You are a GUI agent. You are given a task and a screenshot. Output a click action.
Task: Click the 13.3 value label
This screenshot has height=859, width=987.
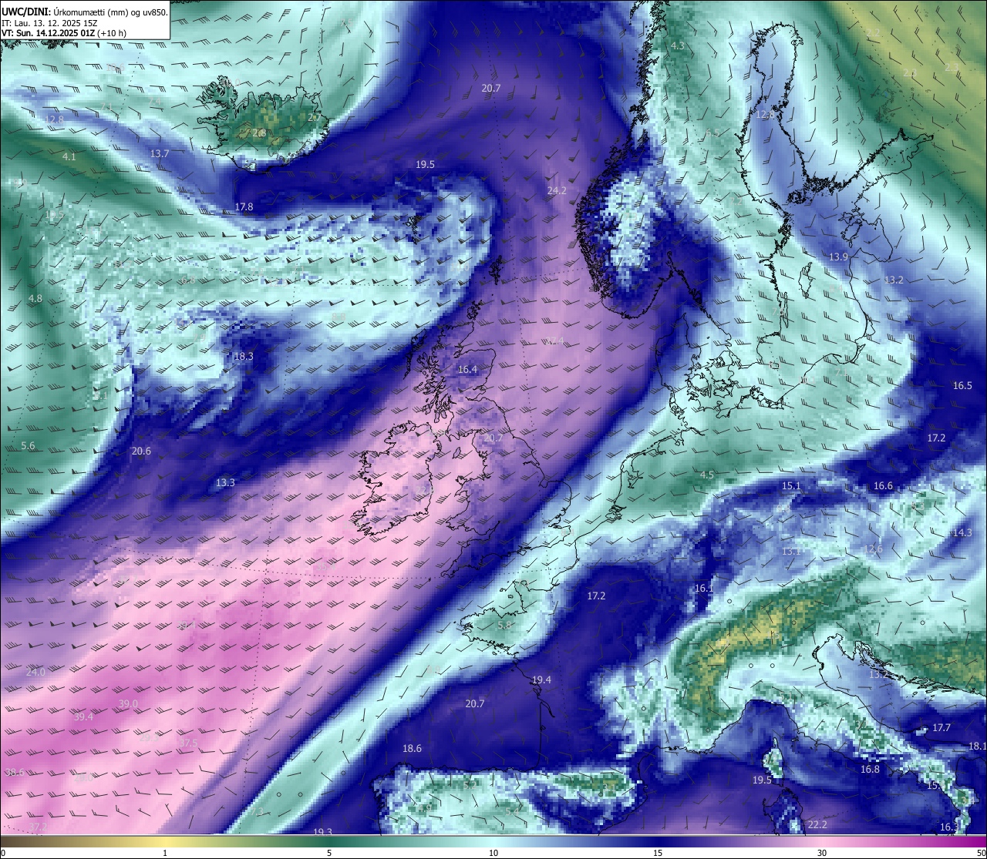coord(225,482)
